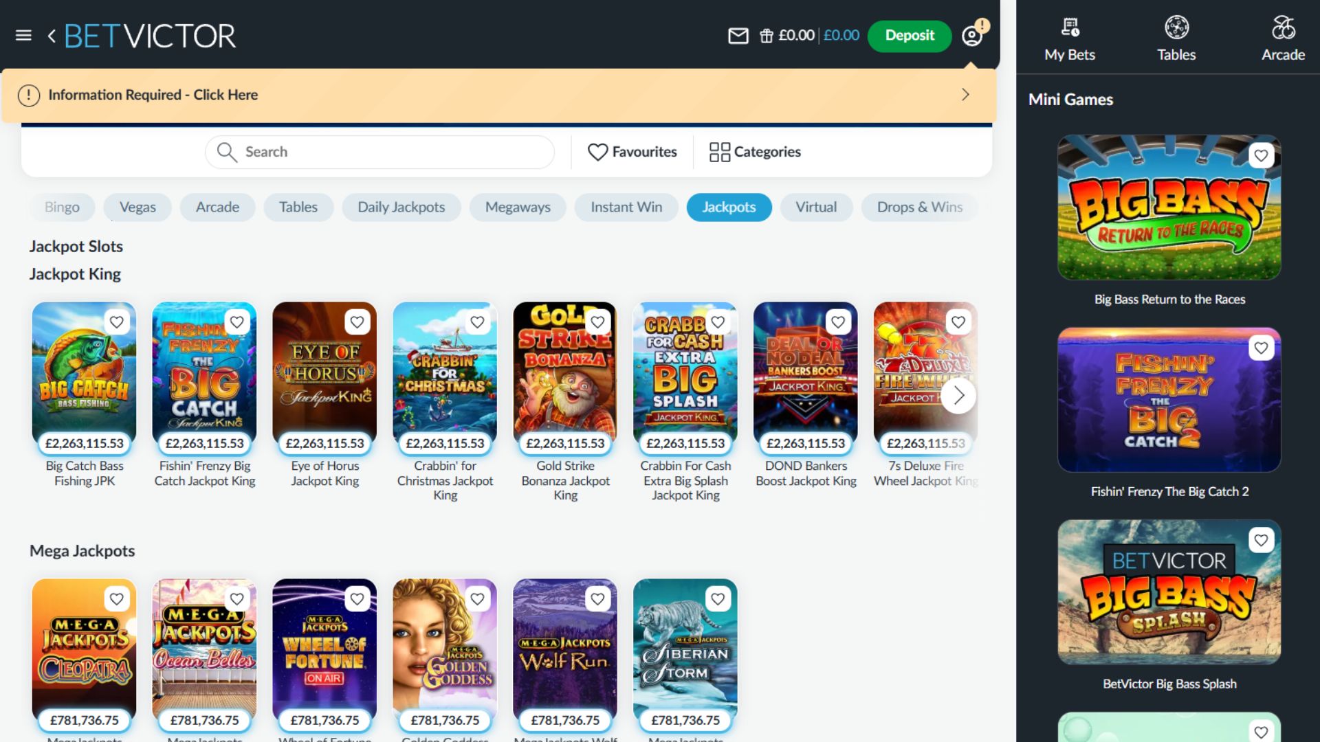The image size is (1320, 742).
Task: Open Siberian Storm thumbnail
Action: [x=685, y=649]
